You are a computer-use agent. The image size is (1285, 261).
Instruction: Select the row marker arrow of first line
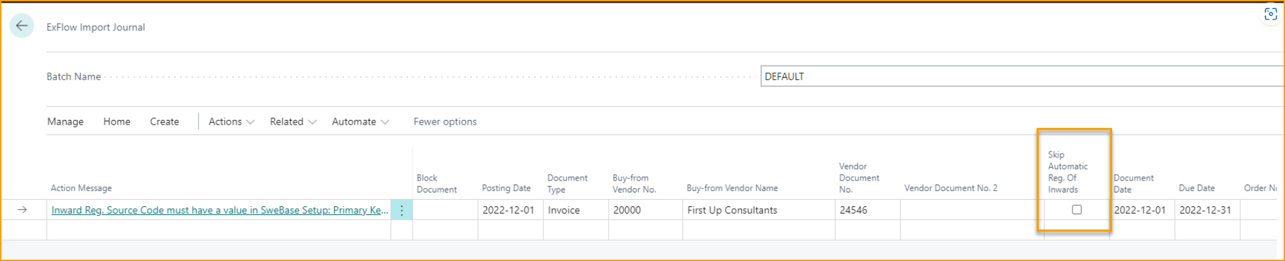[x=22, y=210]
